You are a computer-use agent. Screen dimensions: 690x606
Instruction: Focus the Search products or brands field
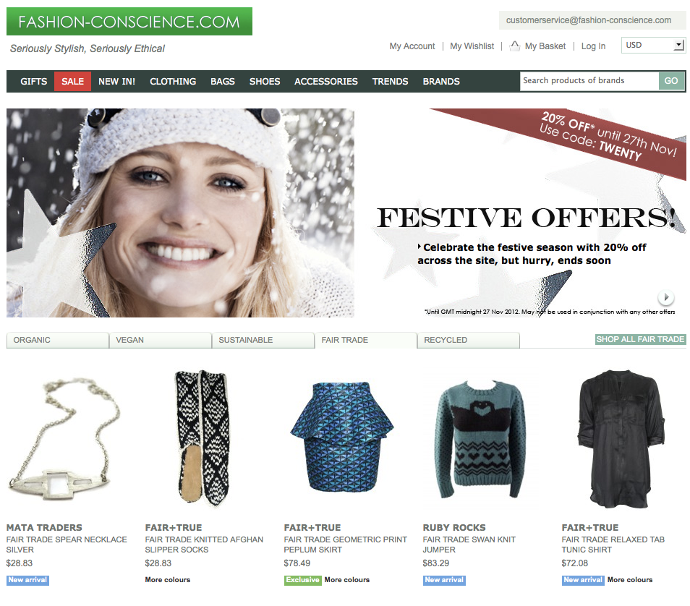(x=589, y=81)
